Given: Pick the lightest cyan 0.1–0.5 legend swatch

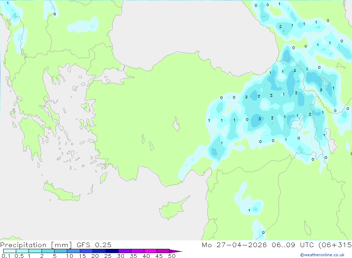Looking at the screenshot, I should tap(10, 251).
